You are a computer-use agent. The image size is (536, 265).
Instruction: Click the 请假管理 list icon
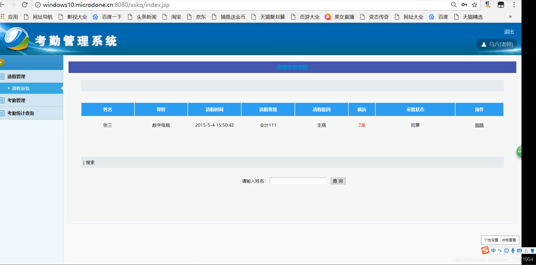pos(2,77)
